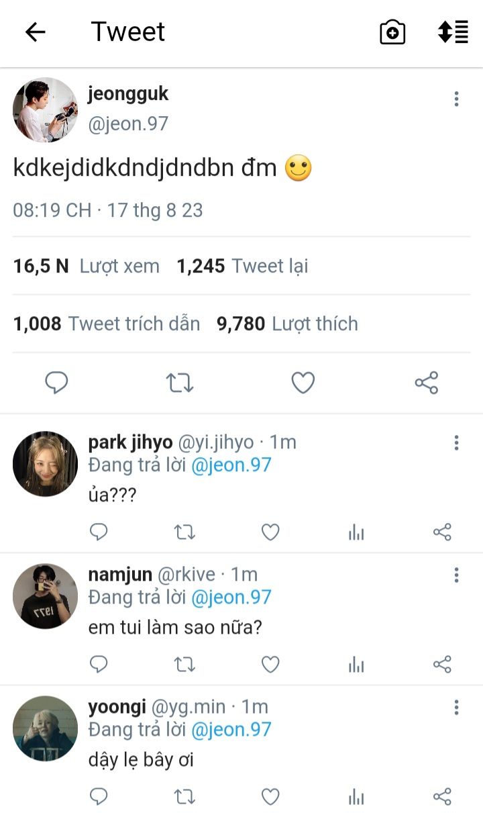Viewport: 483px width, 813px height.
Task: View the 9,780 Lượt thích list
Action: point(287,324)
